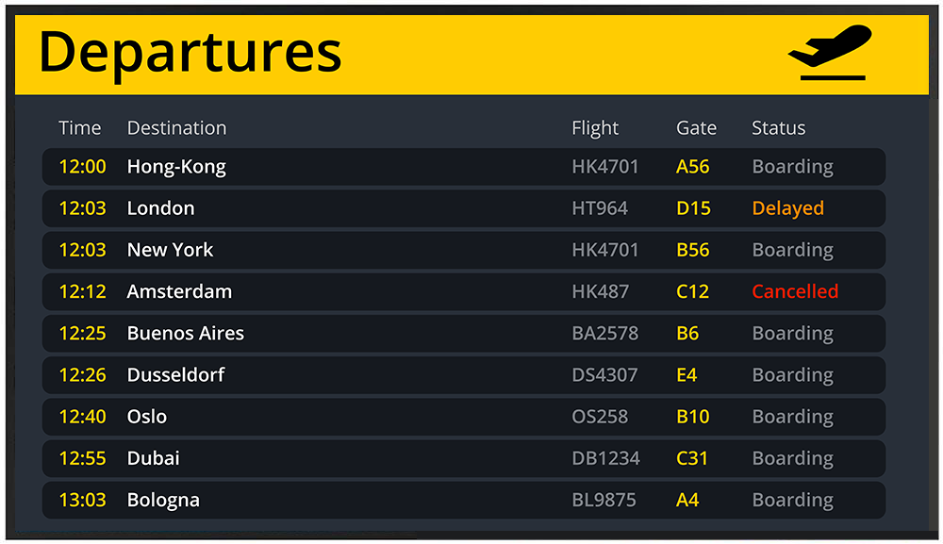Click flight number BA2578
Image resolution: width=943 pixels, height=544 pixels.
point(604,333)
